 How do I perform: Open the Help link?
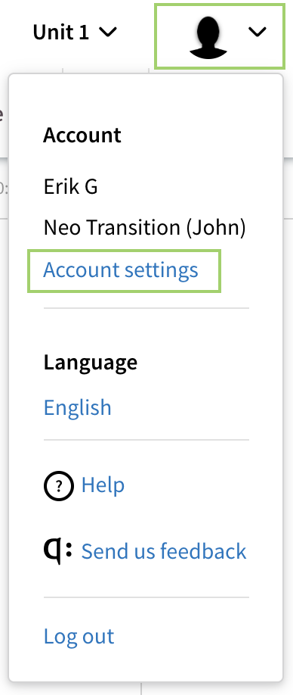tap(103, 485)
